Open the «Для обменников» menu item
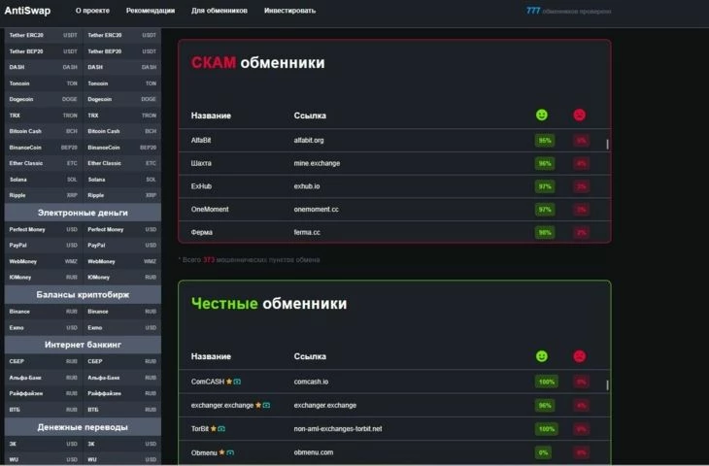 click(219, 11)
